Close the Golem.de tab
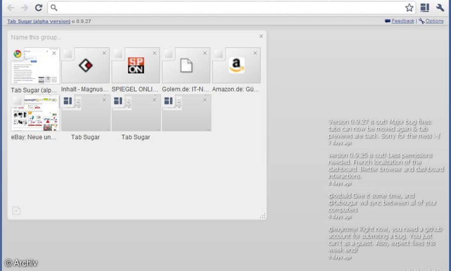The width and height of the screenshot is (451, 271). coord(205,53)
